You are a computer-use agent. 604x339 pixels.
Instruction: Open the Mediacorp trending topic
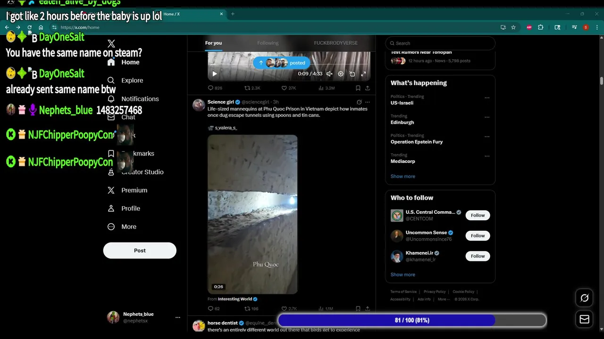tap(403, 161)
